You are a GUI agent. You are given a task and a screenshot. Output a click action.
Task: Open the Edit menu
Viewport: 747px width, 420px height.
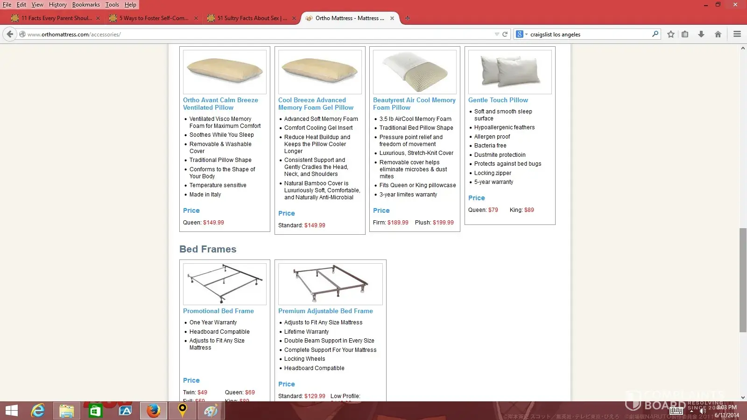point(21,5)
